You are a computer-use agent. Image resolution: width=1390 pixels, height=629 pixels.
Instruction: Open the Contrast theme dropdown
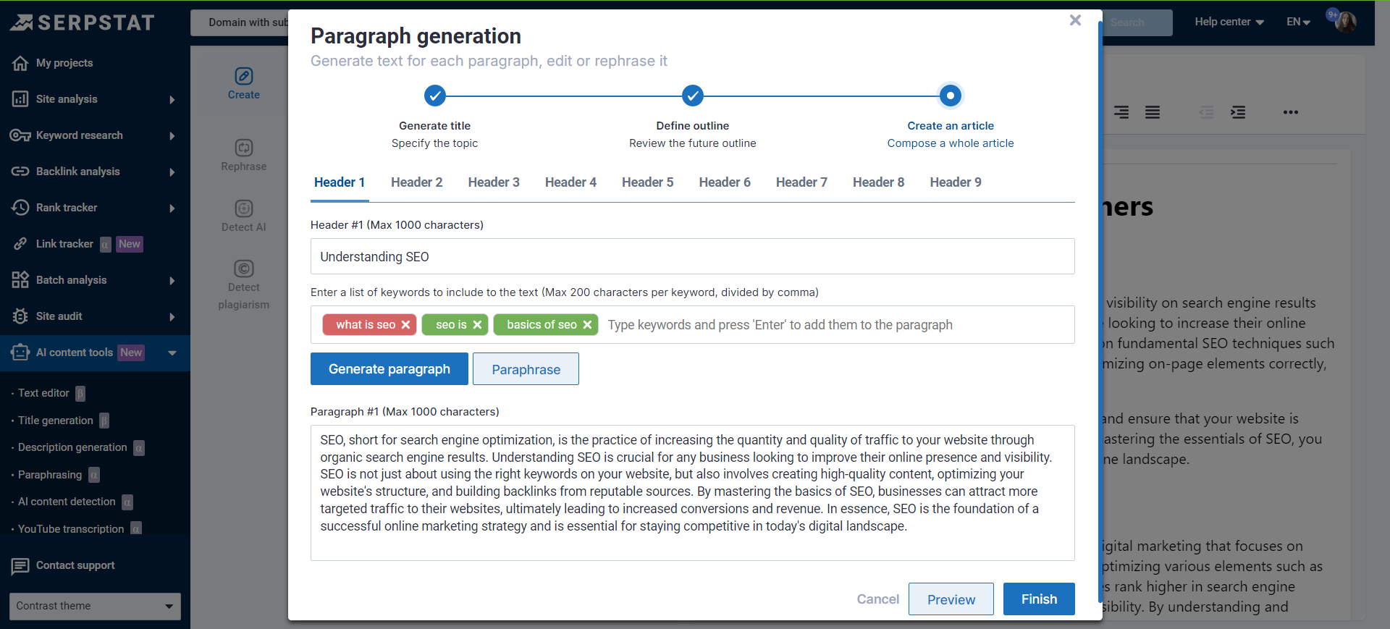pos(95,606)
